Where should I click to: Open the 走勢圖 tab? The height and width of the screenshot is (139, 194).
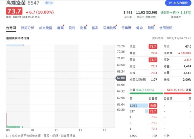coord(11,28)
